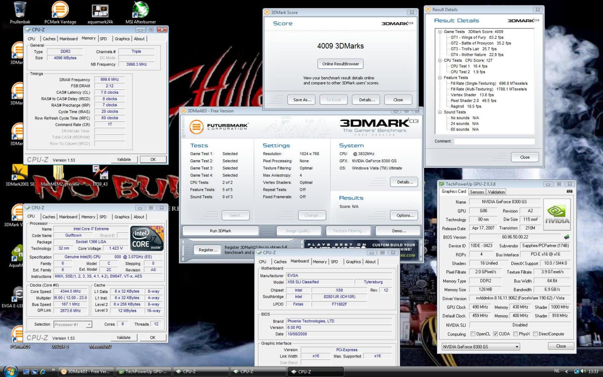Click the Comment input field

[x=494, y=141]
